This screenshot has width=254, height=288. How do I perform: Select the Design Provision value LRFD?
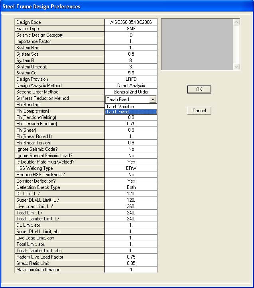point(131,79)
